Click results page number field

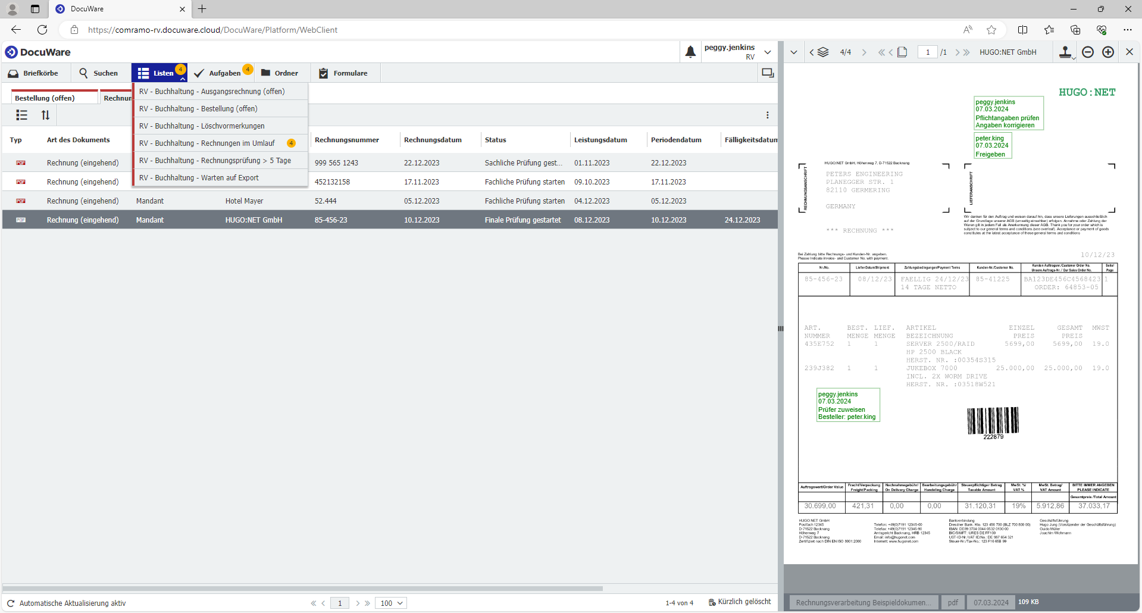click(340, 603)
